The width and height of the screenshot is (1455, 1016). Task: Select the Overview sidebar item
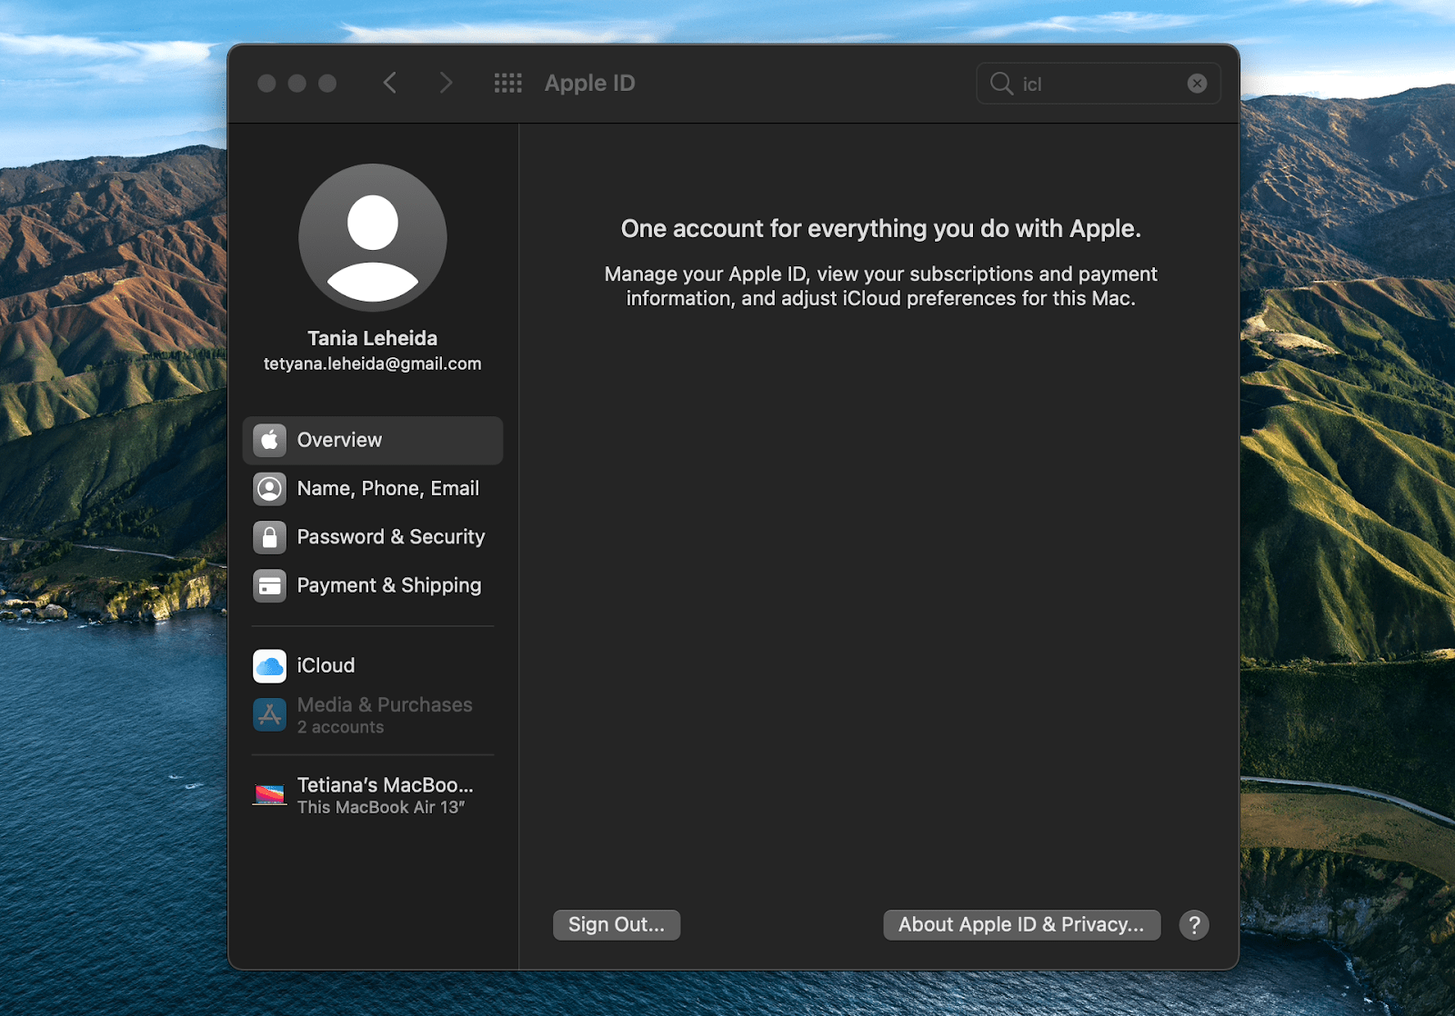(x=373, y=440)
